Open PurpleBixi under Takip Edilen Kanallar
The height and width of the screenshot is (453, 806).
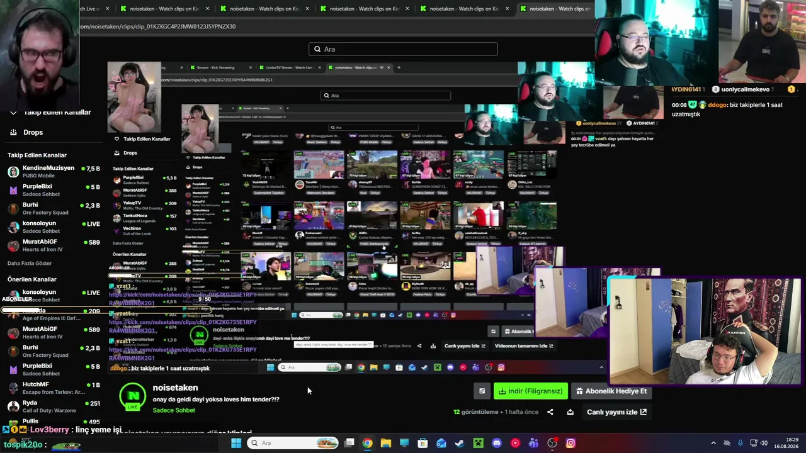point(37,186)
